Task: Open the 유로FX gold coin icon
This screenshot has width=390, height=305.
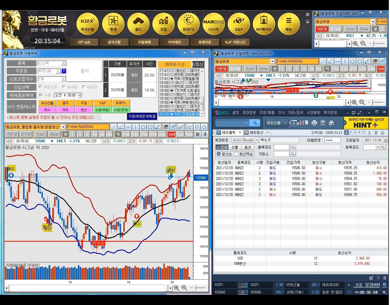Action: (189, 24)
